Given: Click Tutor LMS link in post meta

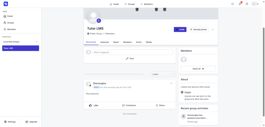Looking at the screenshot, I should tap(127, 87).
